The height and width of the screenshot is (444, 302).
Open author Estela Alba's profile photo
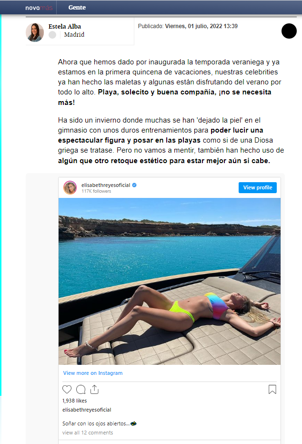click(x=35, y=32)
